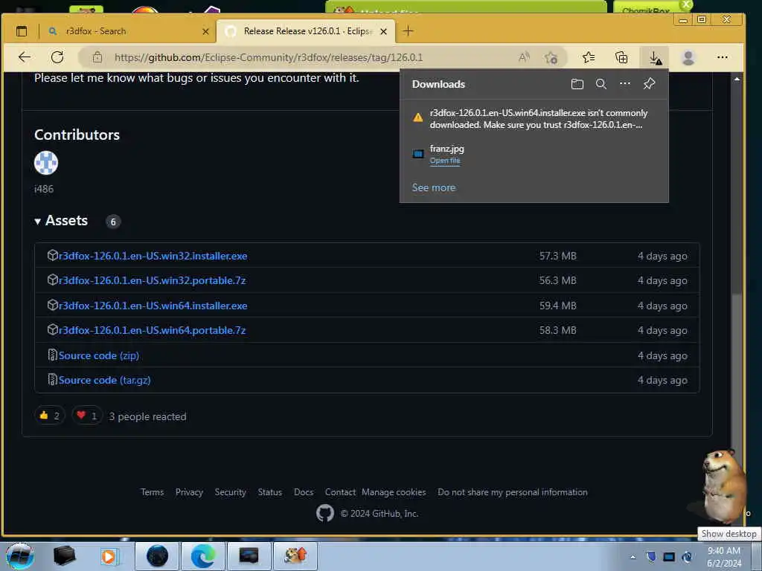Download Source code (tar.gz)

(104, 380)
